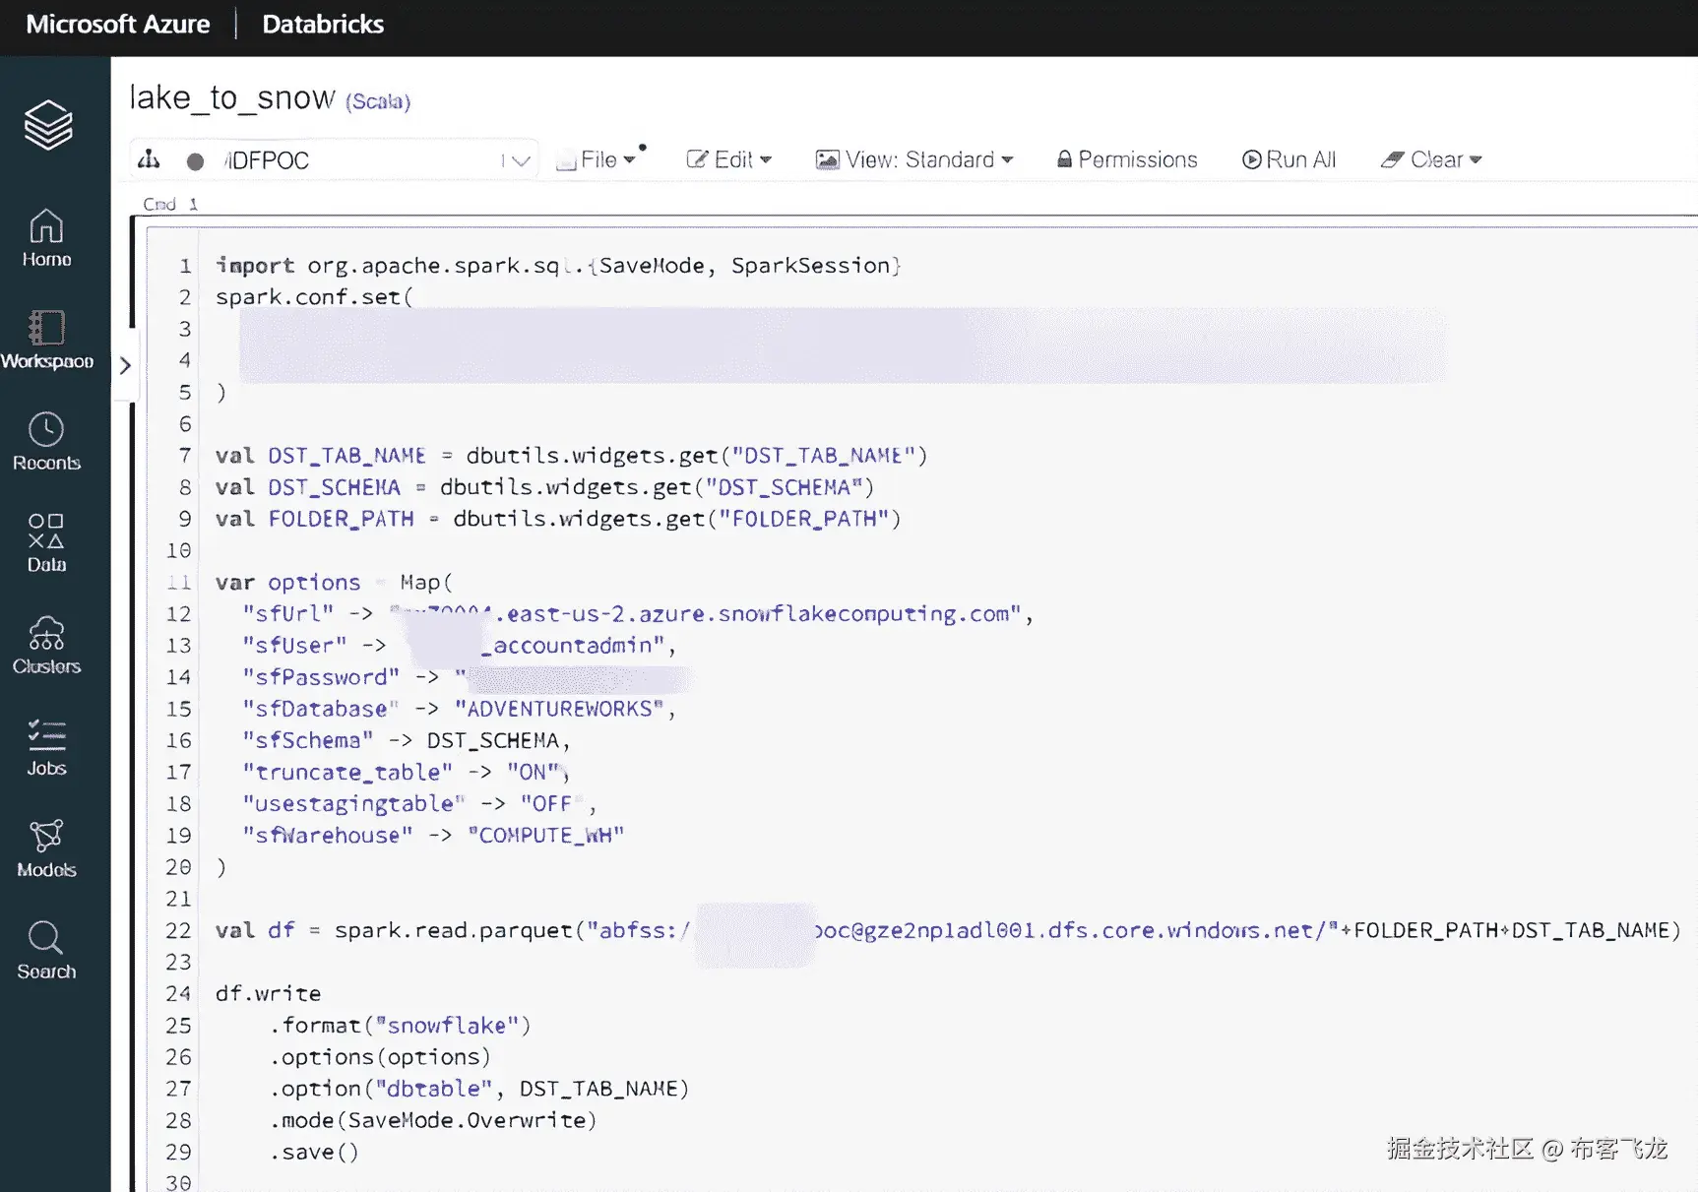Click the "sfUrl" option line
Image resolution: width=1698 pixels, height=1192 pixels.
(x=638, y=614)
